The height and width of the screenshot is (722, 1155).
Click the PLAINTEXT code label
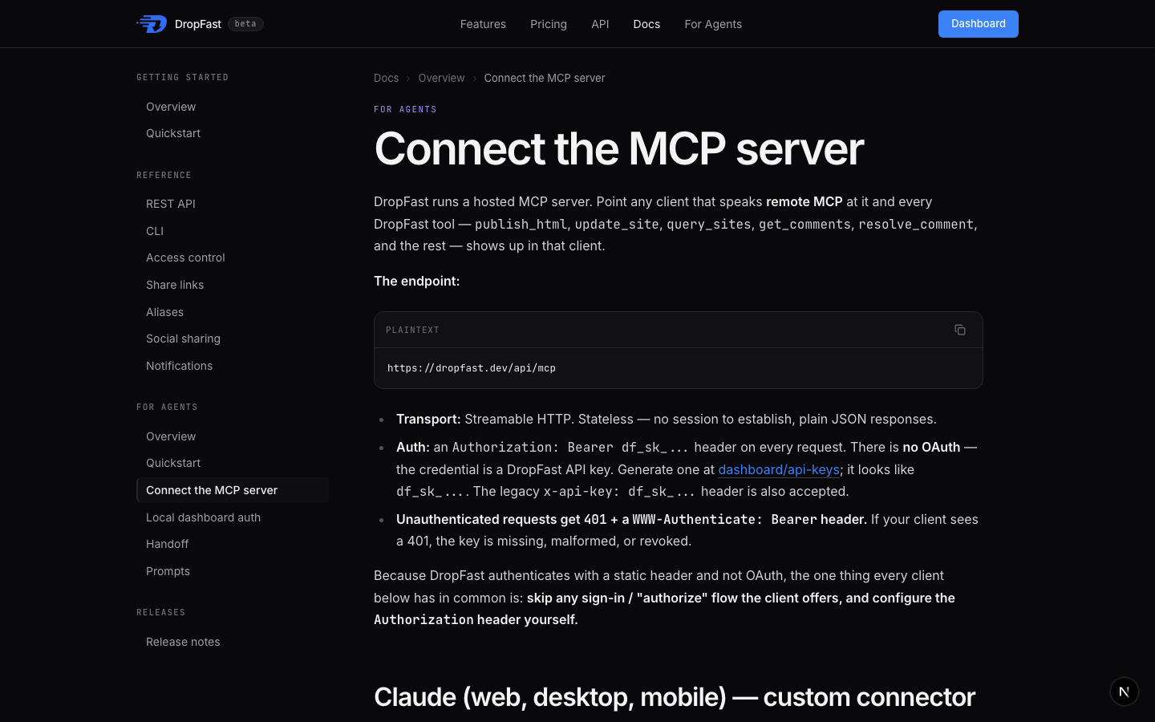(412, 330)
